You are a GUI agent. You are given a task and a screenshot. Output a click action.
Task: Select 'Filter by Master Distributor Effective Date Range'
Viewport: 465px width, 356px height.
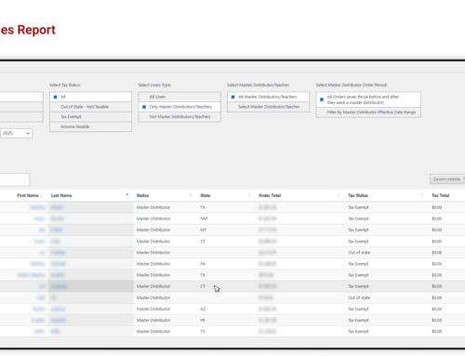pyautogui.click(x=368, y=112)
